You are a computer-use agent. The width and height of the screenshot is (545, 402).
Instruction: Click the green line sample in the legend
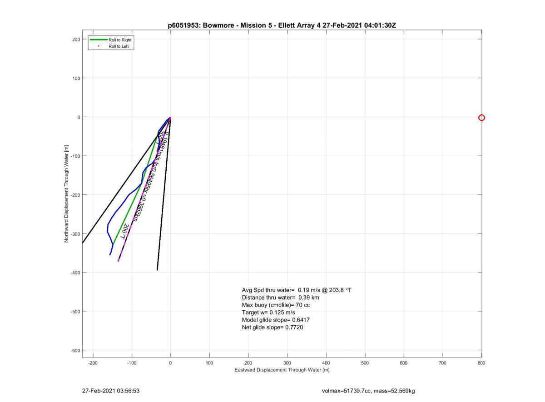99,40
